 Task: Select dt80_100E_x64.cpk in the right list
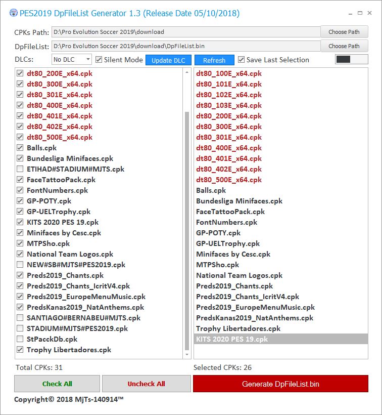point(281,73)
